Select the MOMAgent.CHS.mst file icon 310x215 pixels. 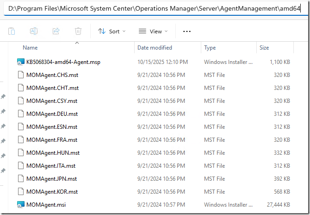coord(21,75)
